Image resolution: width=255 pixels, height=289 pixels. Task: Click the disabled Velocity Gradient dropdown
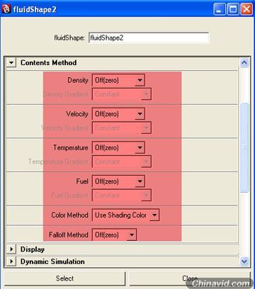[x=122, y=127]
